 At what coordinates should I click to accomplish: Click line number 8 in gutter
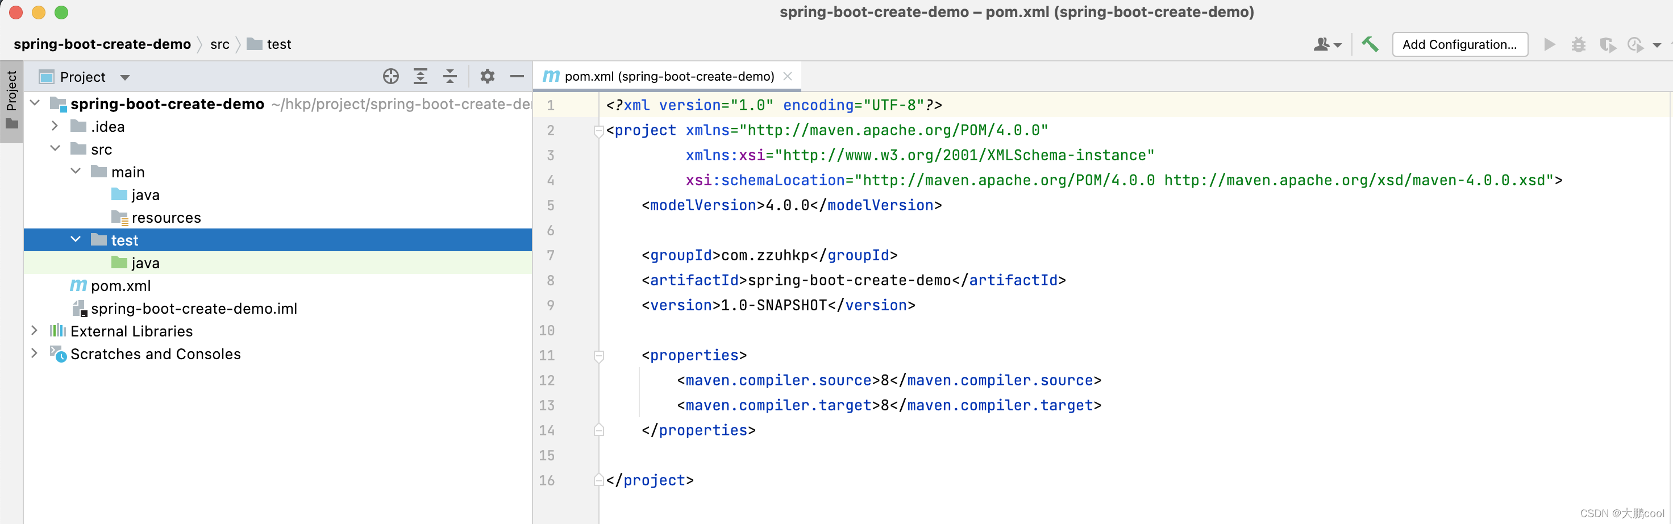click(550, 281)
